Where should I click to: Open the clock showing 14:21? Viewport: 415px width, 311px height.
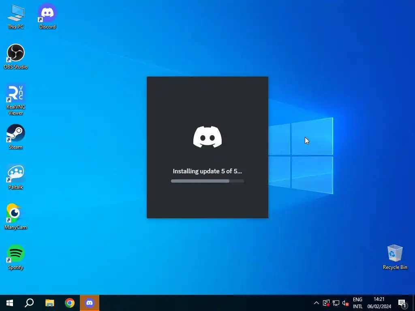[x=379, y=303]
